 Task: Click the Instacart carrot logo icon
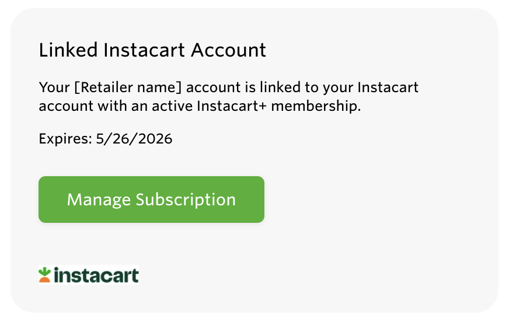44,275
